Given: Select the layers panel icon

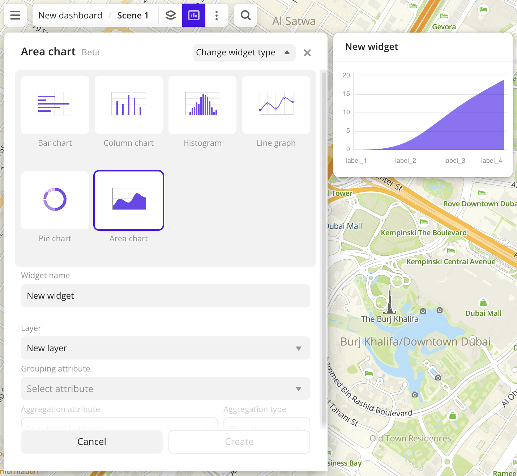Looking at the screenshot, I should (x=170, y=15).
